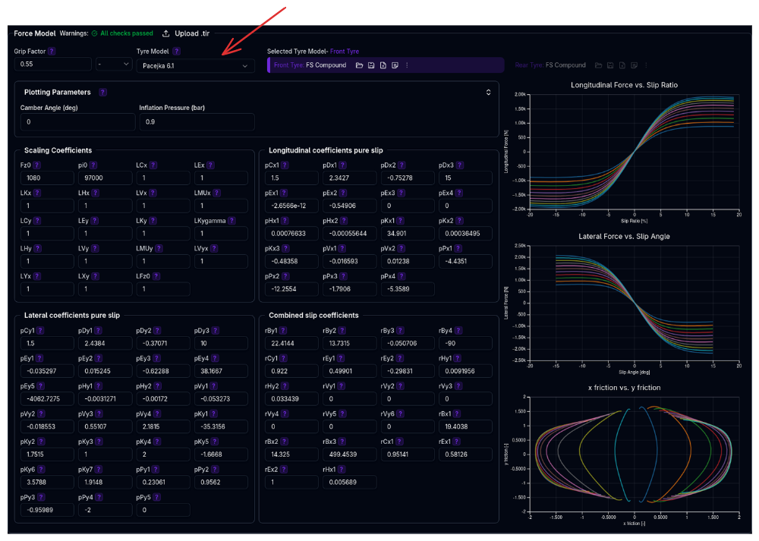Image resolution: width=759 pixels, height=541 pixels.
Task: Click the Camber Angle input field
Action: tap(77, 121)
